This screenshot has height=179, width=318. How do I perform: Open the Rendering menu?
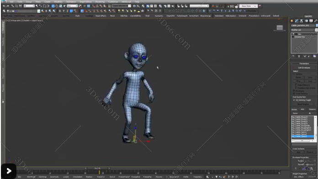tap(100, 2)
